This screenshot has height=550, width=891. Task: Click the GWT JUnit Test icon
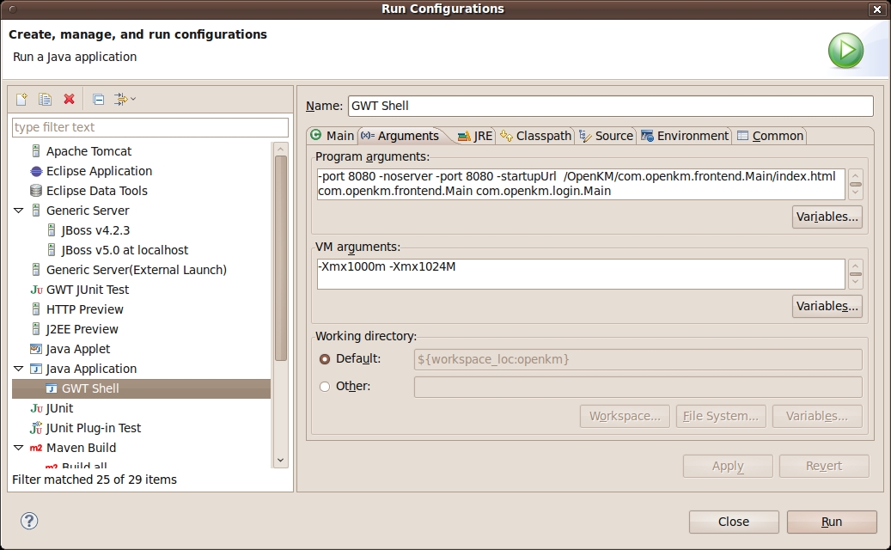(36, 290)
